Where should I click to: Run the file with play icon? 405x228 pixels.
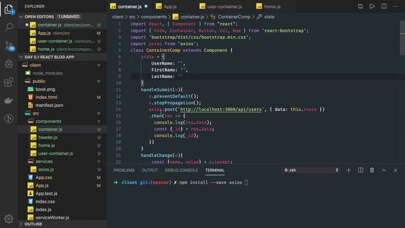click(x=372, y=6)
